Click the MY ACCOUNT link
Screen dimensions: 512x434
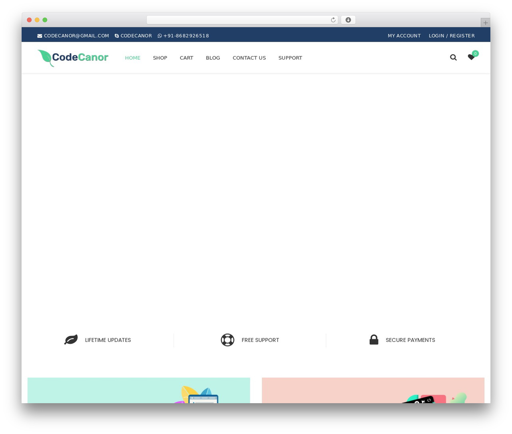tap(404, 36)
